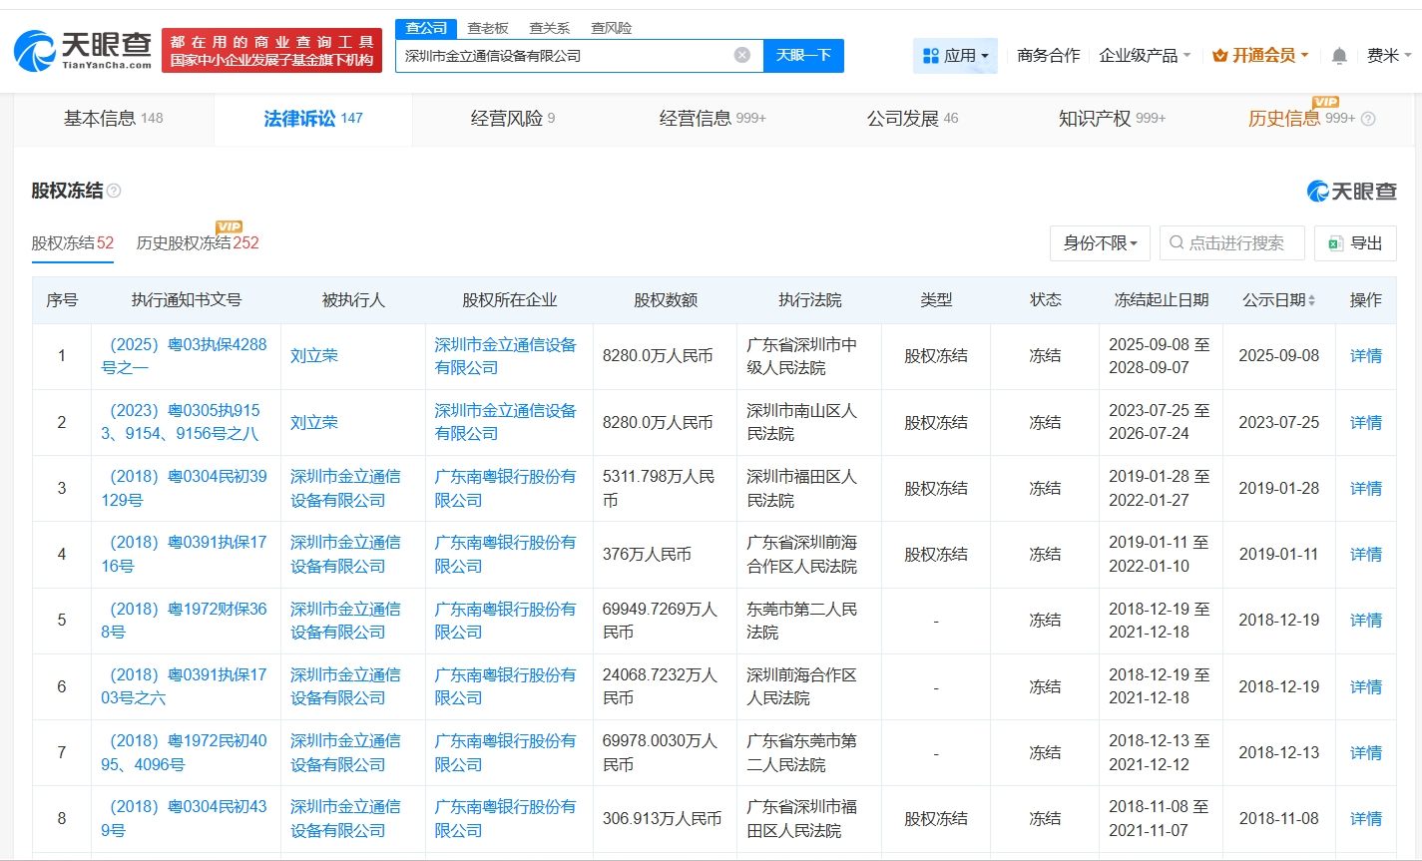Click help icon next to 股权冻结 title
This screenshot has width=1422, height=861.
[114, 191]
